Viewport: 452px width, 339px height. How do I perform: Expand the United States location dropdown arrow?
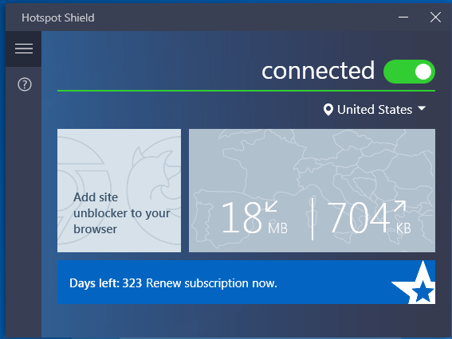422,108
